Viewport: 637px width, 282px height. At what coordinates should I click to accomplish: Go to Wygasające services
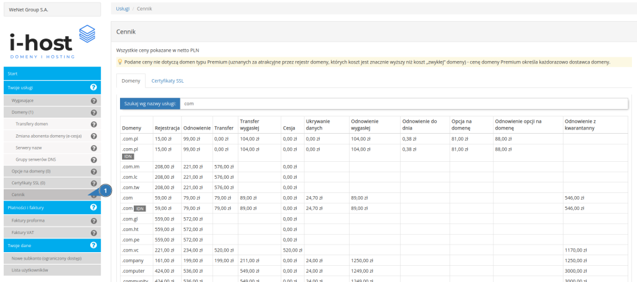[52, 101]
